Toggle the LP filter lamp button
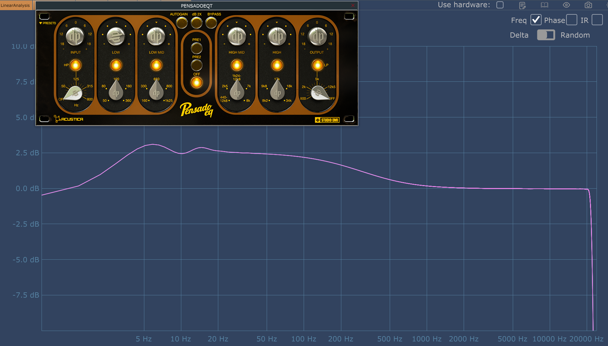The image size is (608, 346). (x=317, y=65)
